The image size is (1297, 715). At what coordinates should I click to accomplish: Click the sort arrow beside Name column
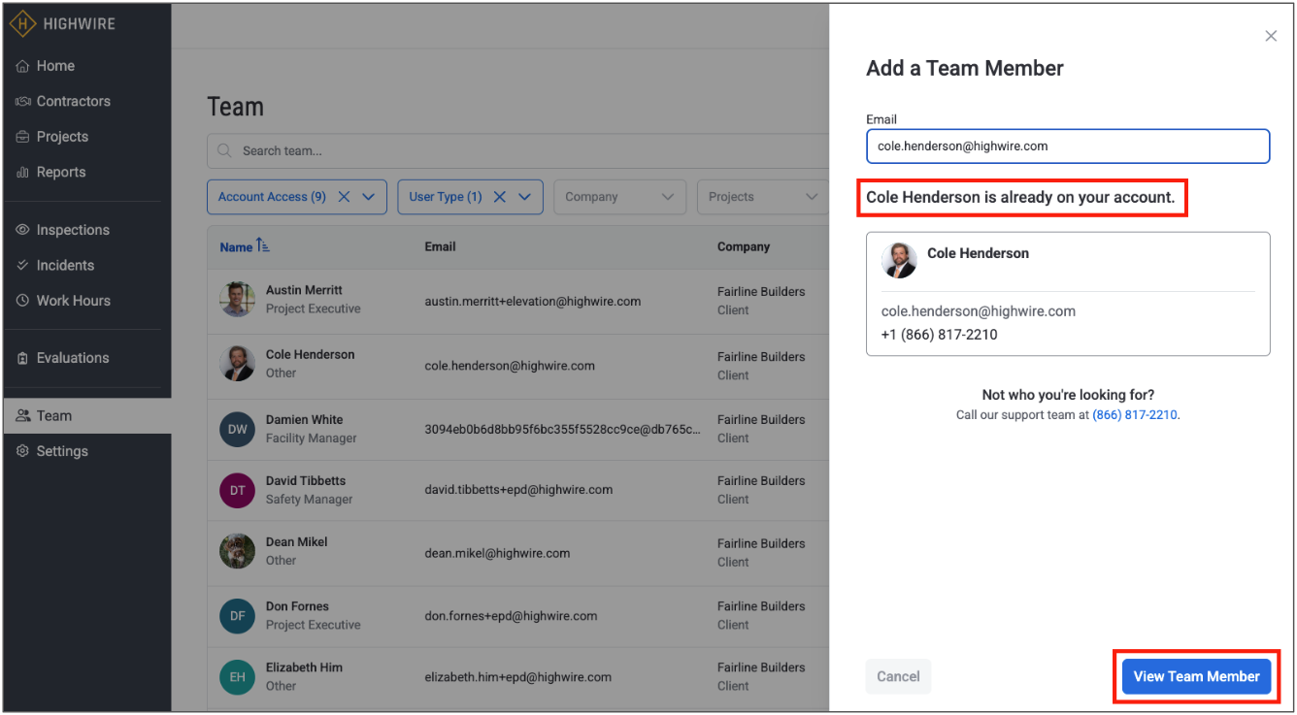[x=263, y=246]
